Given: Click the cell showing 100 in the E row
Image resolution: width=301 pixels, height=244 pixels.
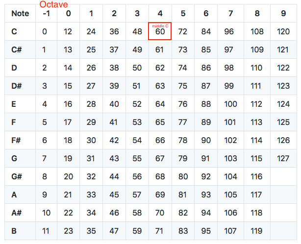Looking at the screenshot, I should point(230,104).
